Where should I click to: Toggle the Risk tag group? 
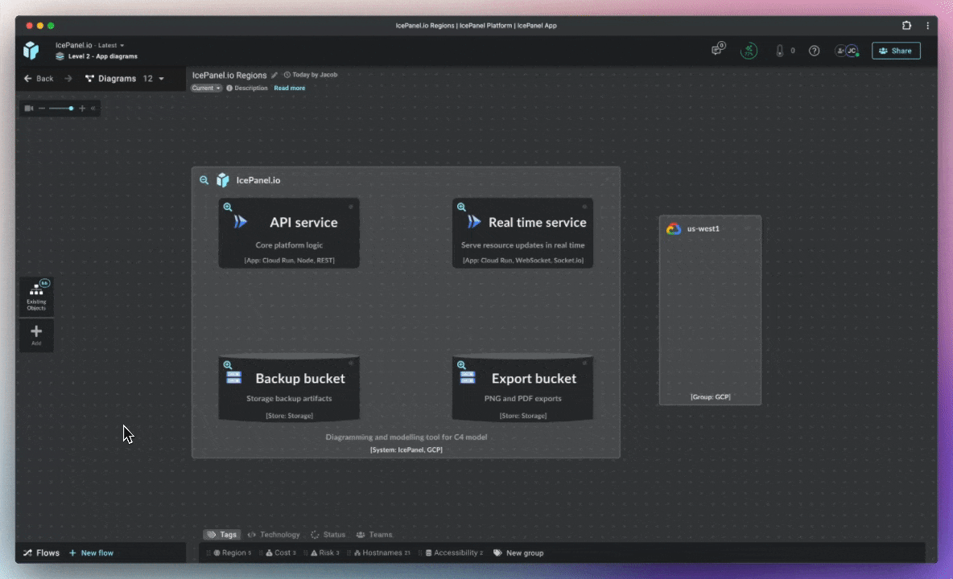[324, 553]
